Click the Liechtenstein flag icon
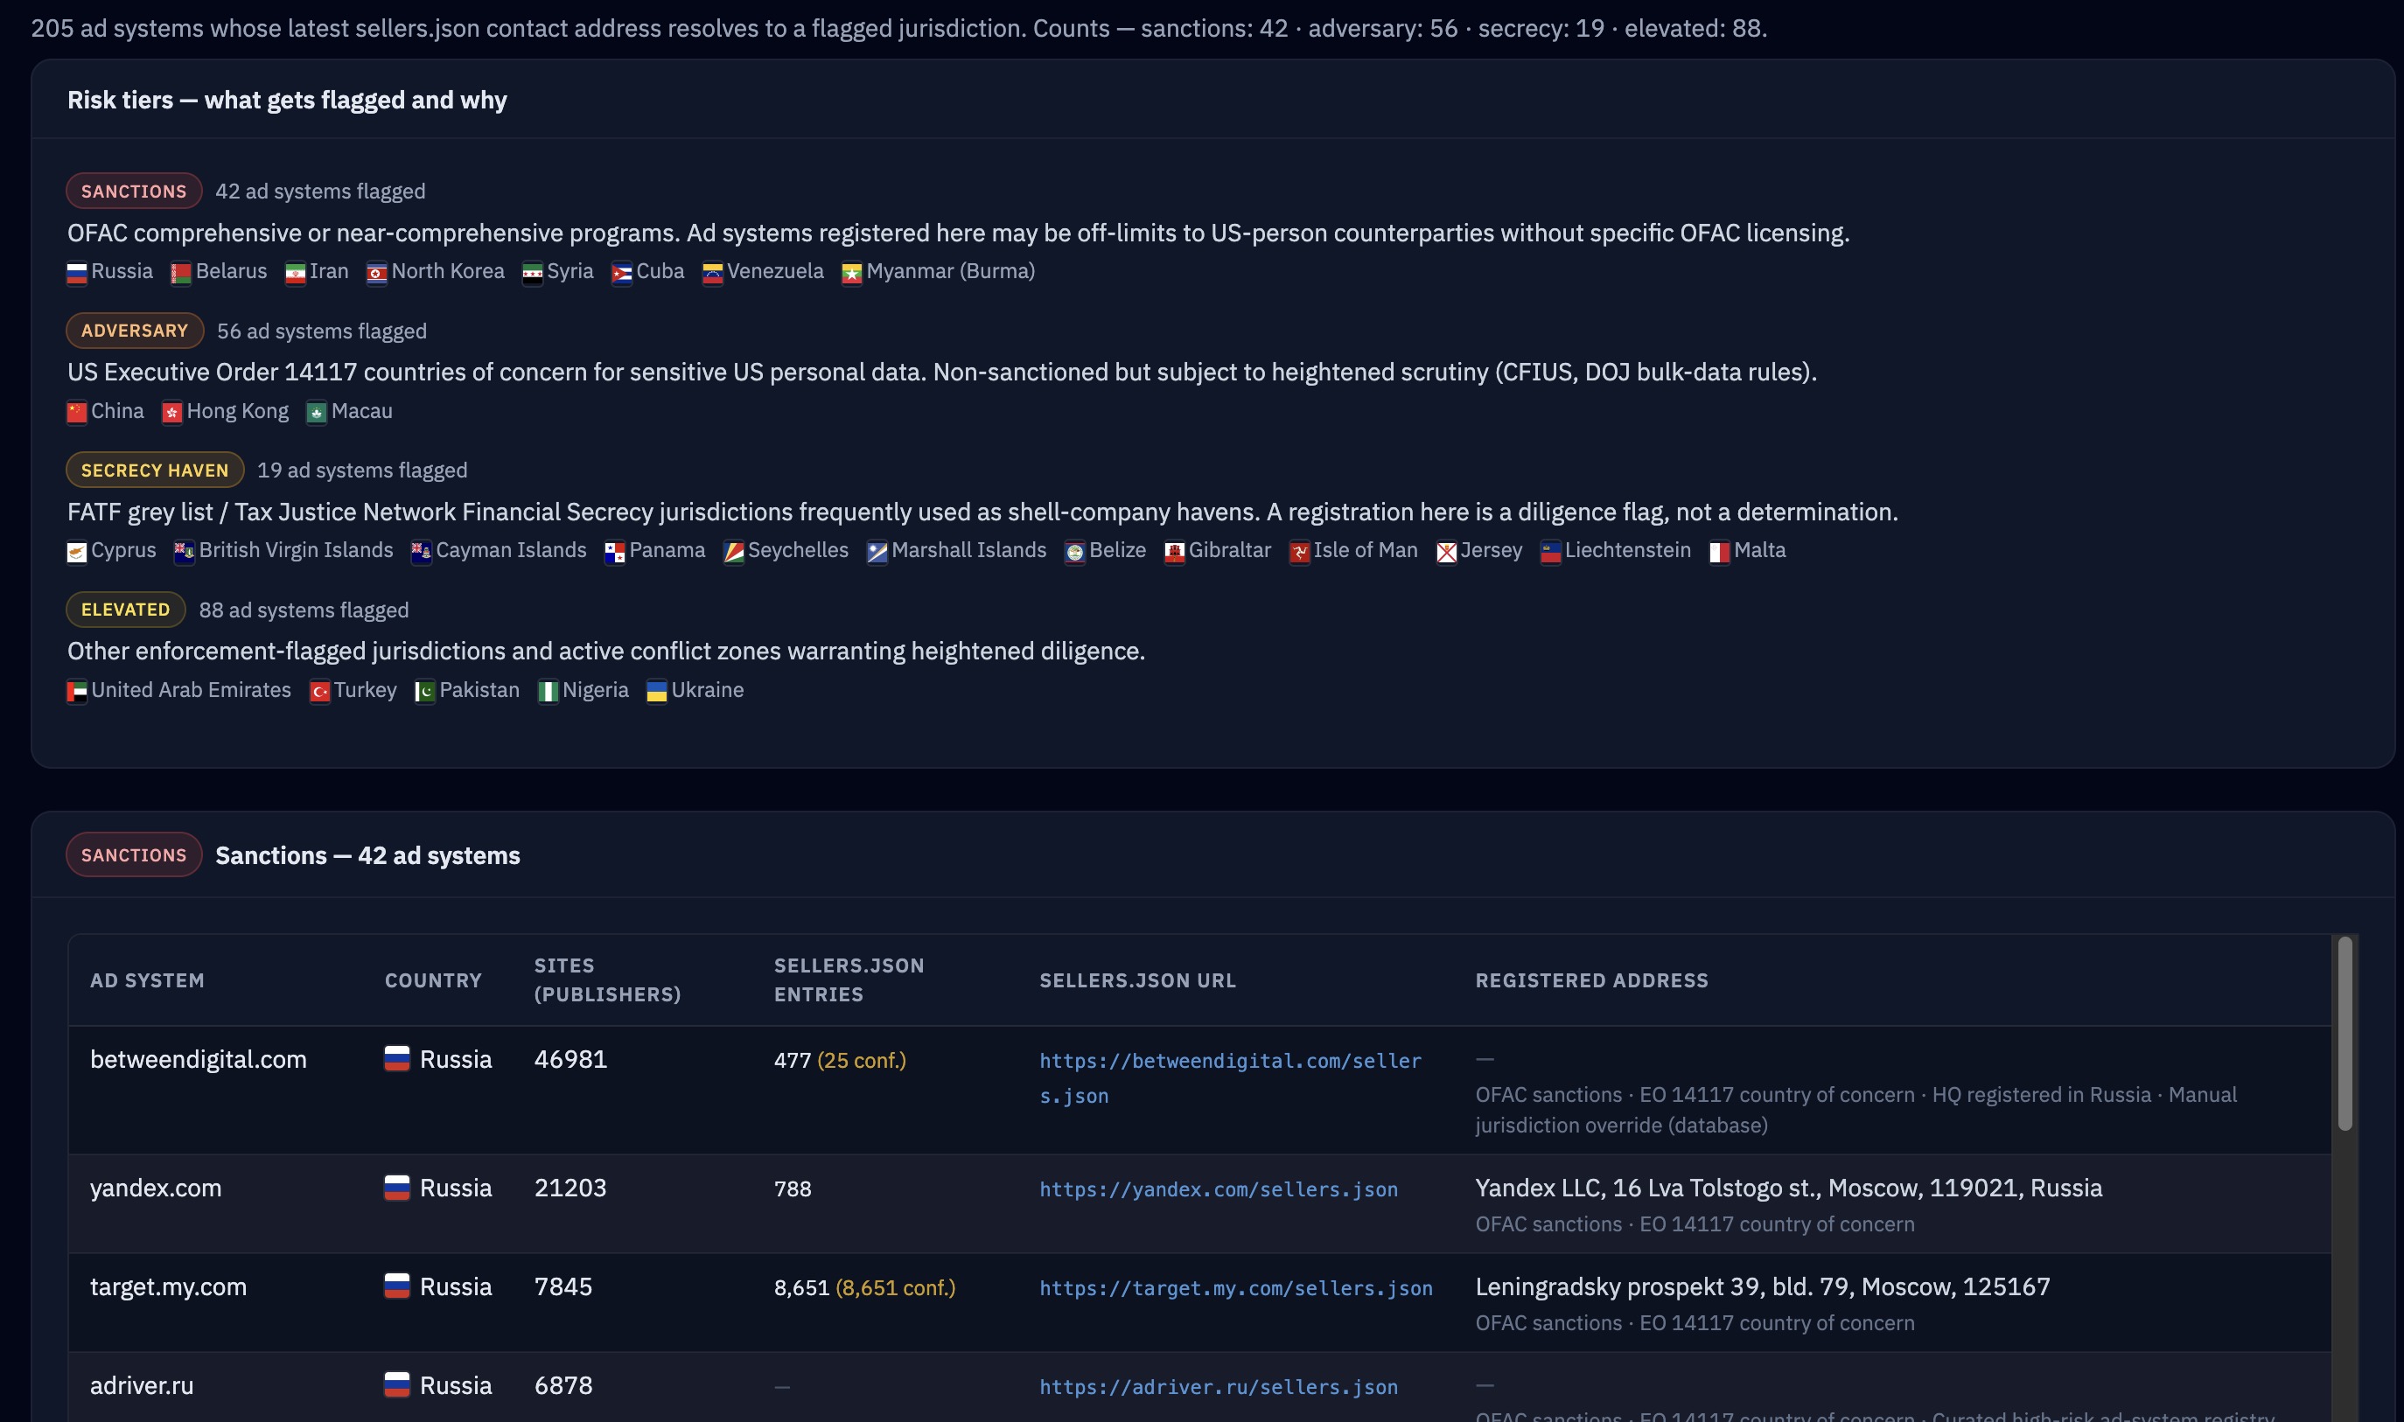 [x=1551, y=552]
